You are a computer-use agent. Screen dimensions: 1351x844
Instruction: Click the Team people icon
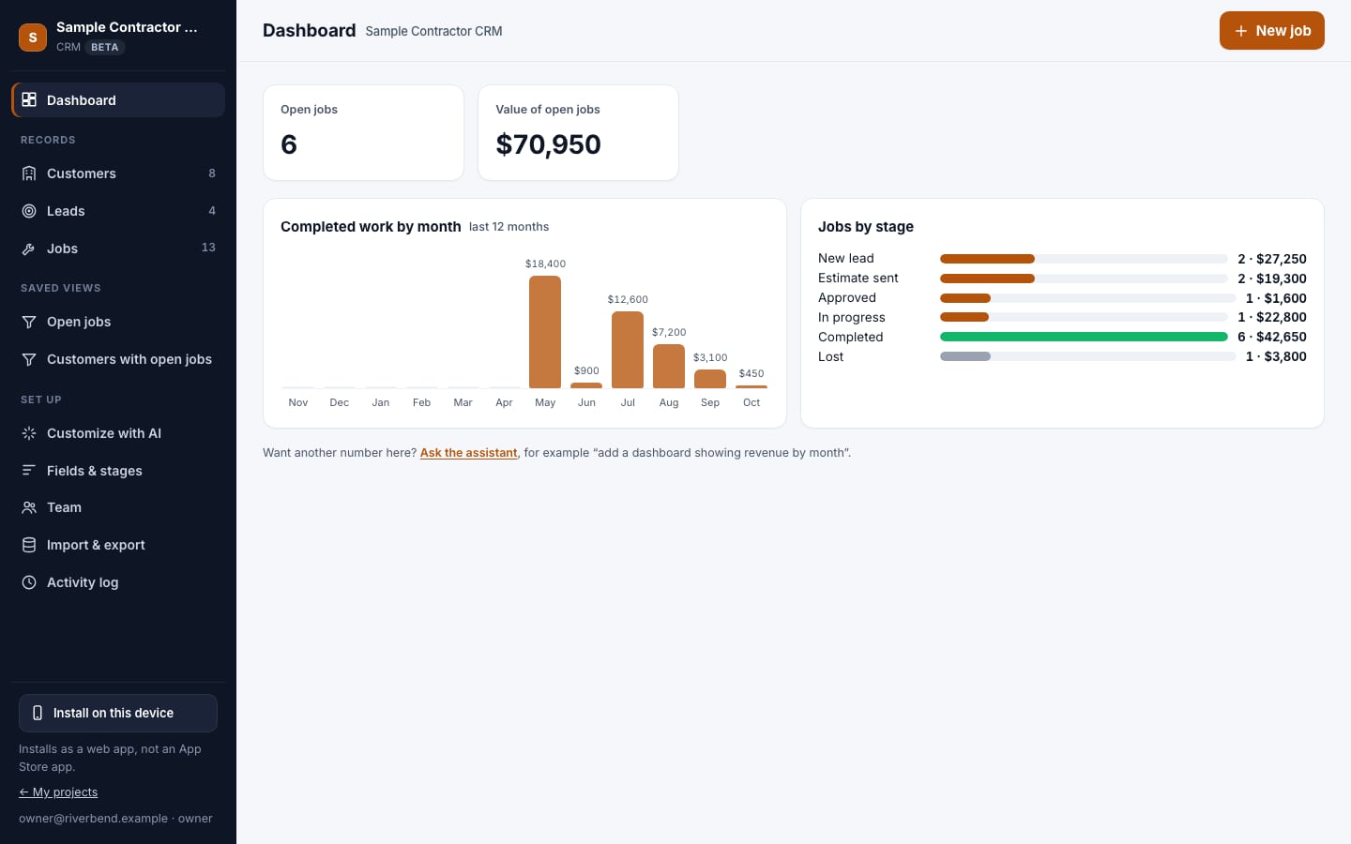pyautogui.click(x=29, y=507)
